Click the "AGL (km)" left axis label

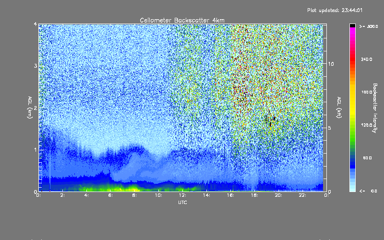pyautogui.click(x=30, y=107)
